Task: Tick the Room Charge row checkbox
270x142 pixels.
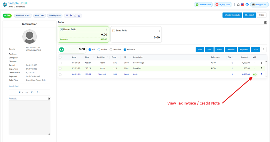Action: 60,63
